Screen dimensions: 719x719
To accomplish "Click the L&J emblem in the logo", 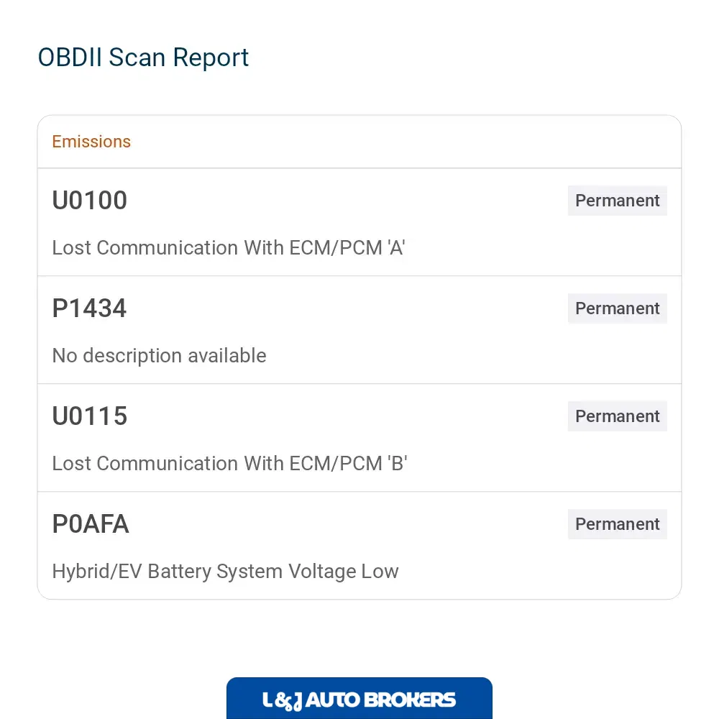I will (282, 700).
